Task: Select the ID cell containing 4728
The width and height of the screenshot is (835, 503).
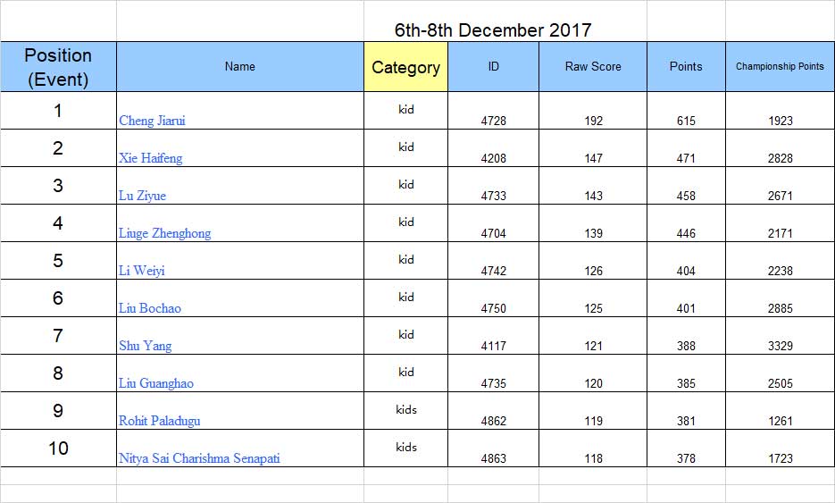Action: click(x=493, y=111)
